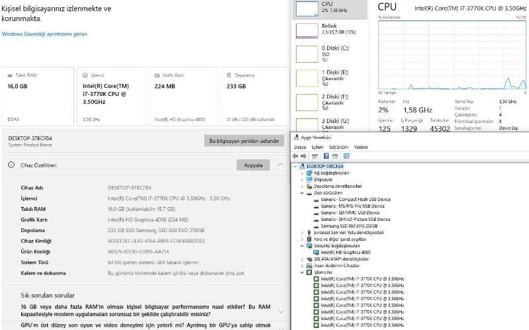
Task: Click the Kopyala button
Action: (253, 165)
